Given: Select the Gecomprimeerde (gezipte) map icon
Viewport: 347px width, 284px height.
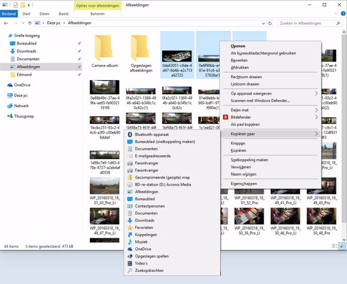Looking at the screenshot, I should pyautogui.click(x=130, y=177).
